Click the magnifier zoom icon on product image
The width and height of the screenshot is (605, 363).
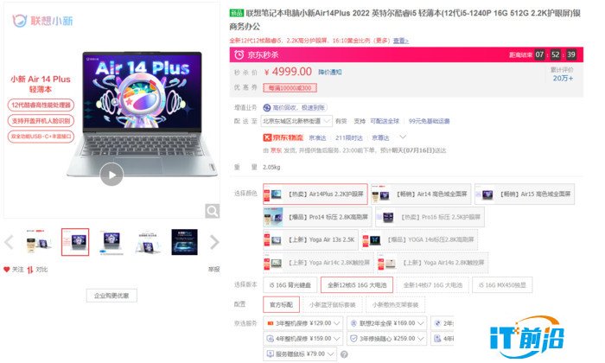213,211
